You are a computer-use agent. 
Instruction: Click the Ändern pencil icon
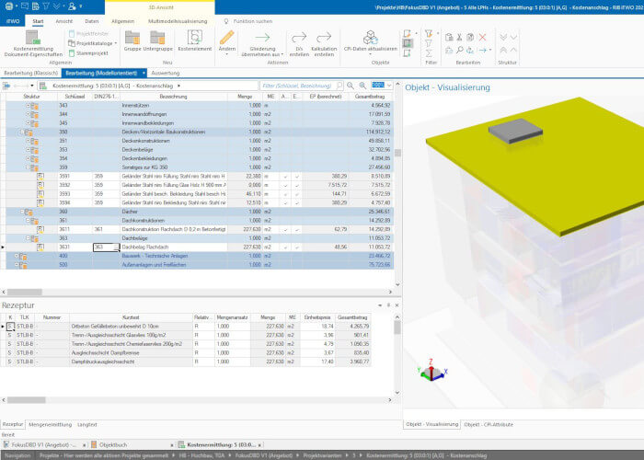[226, 38]
